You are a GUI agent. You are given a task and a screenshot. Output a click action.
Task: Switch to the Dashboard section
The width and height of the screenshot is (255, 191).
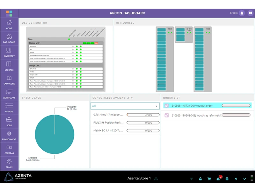pos(9,38)
